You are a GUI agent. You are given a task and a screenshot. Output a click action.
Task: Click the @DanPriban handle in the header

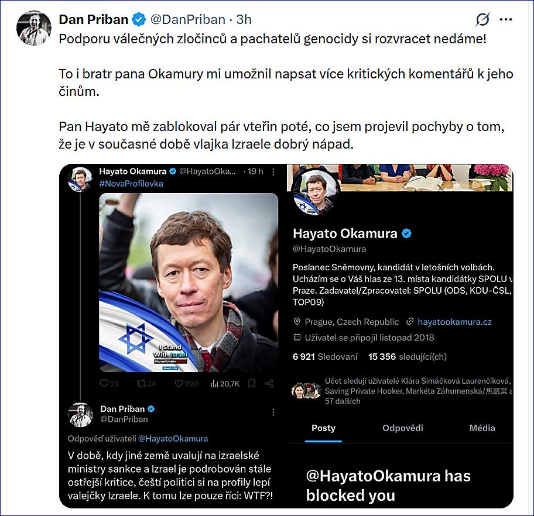point(187,19)
